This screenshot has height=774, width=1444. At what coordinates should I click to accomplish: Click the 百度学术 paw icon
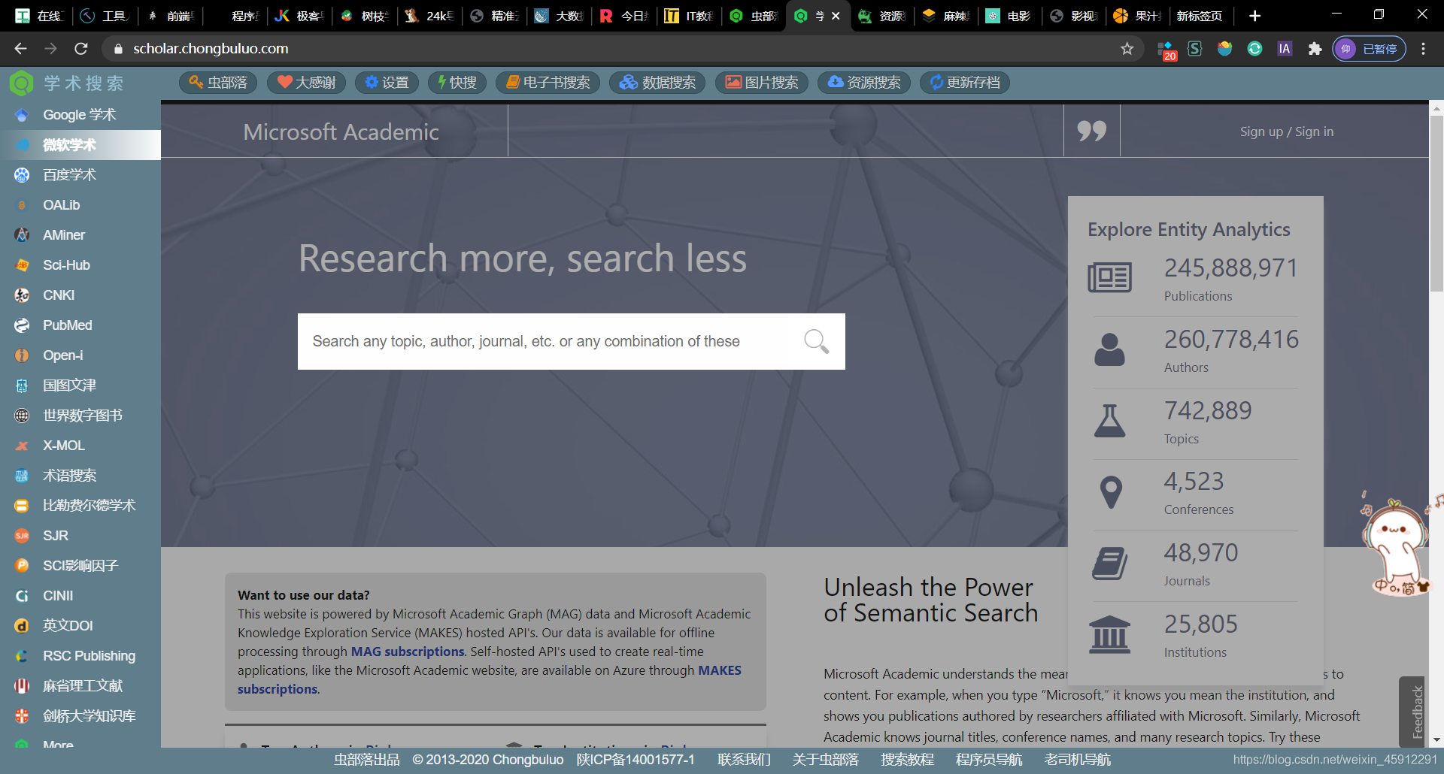point(22,175)
